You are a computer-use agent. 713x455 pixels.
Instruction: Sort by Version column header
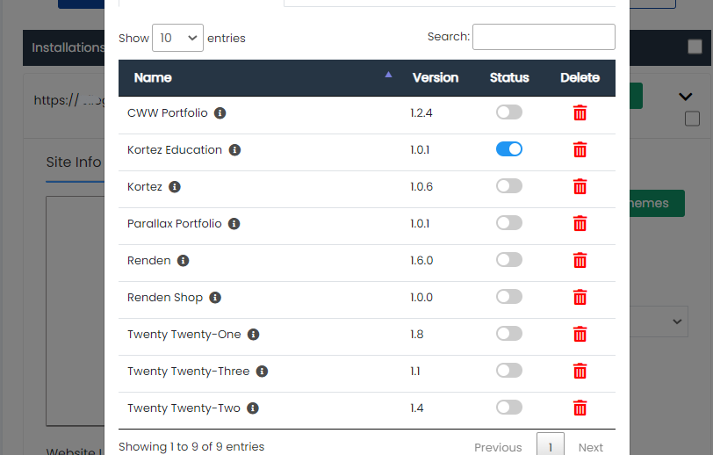436,78
